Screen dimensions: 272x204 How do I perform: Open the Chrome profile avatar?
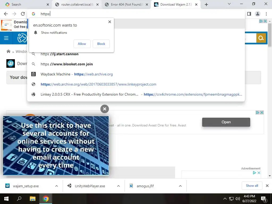point(258,14)
